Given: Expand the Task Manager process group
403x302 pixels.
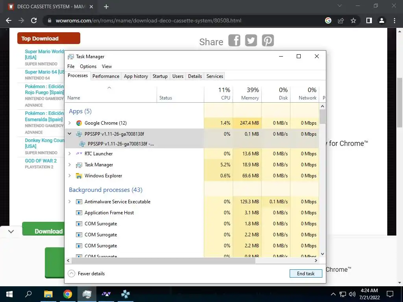Looking at the screenshot, I should tap(69, 165).
